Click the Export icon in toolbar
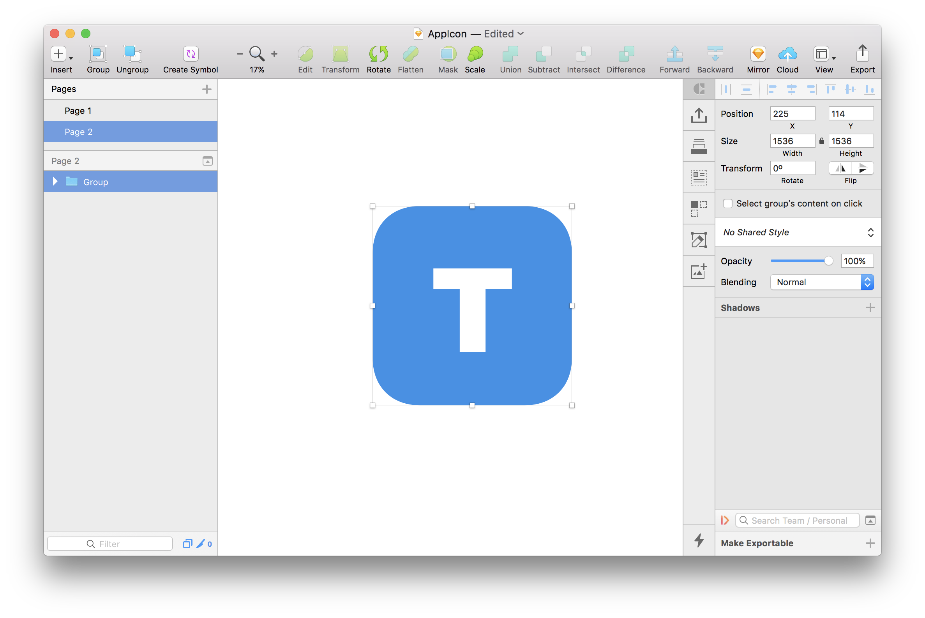Screen dimensions: 925x618 click(862, 54)
